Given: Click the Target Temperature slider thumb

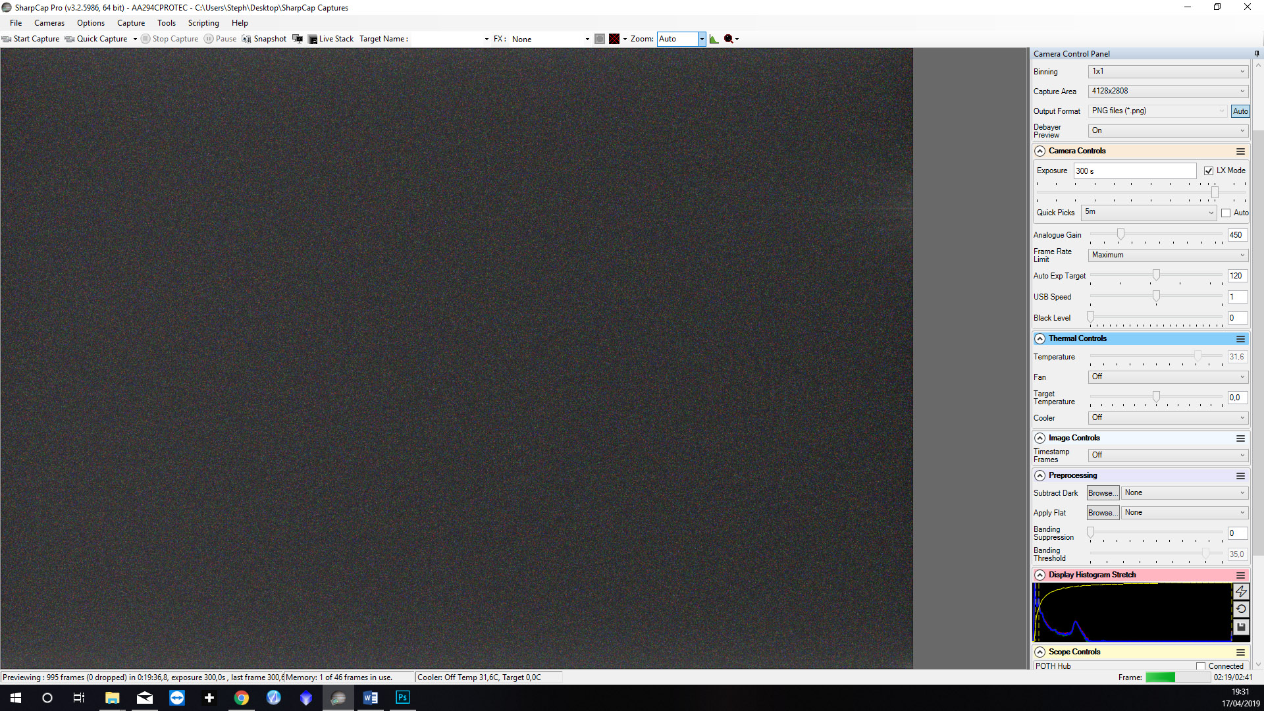Looking at the screenshot, I should point(1156,397).
